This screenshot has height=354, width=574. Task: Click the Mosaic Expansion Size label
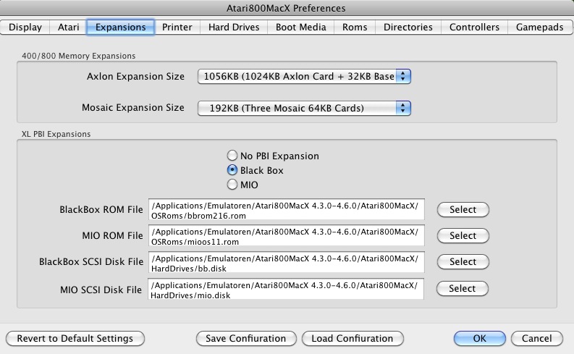(133, 108)
